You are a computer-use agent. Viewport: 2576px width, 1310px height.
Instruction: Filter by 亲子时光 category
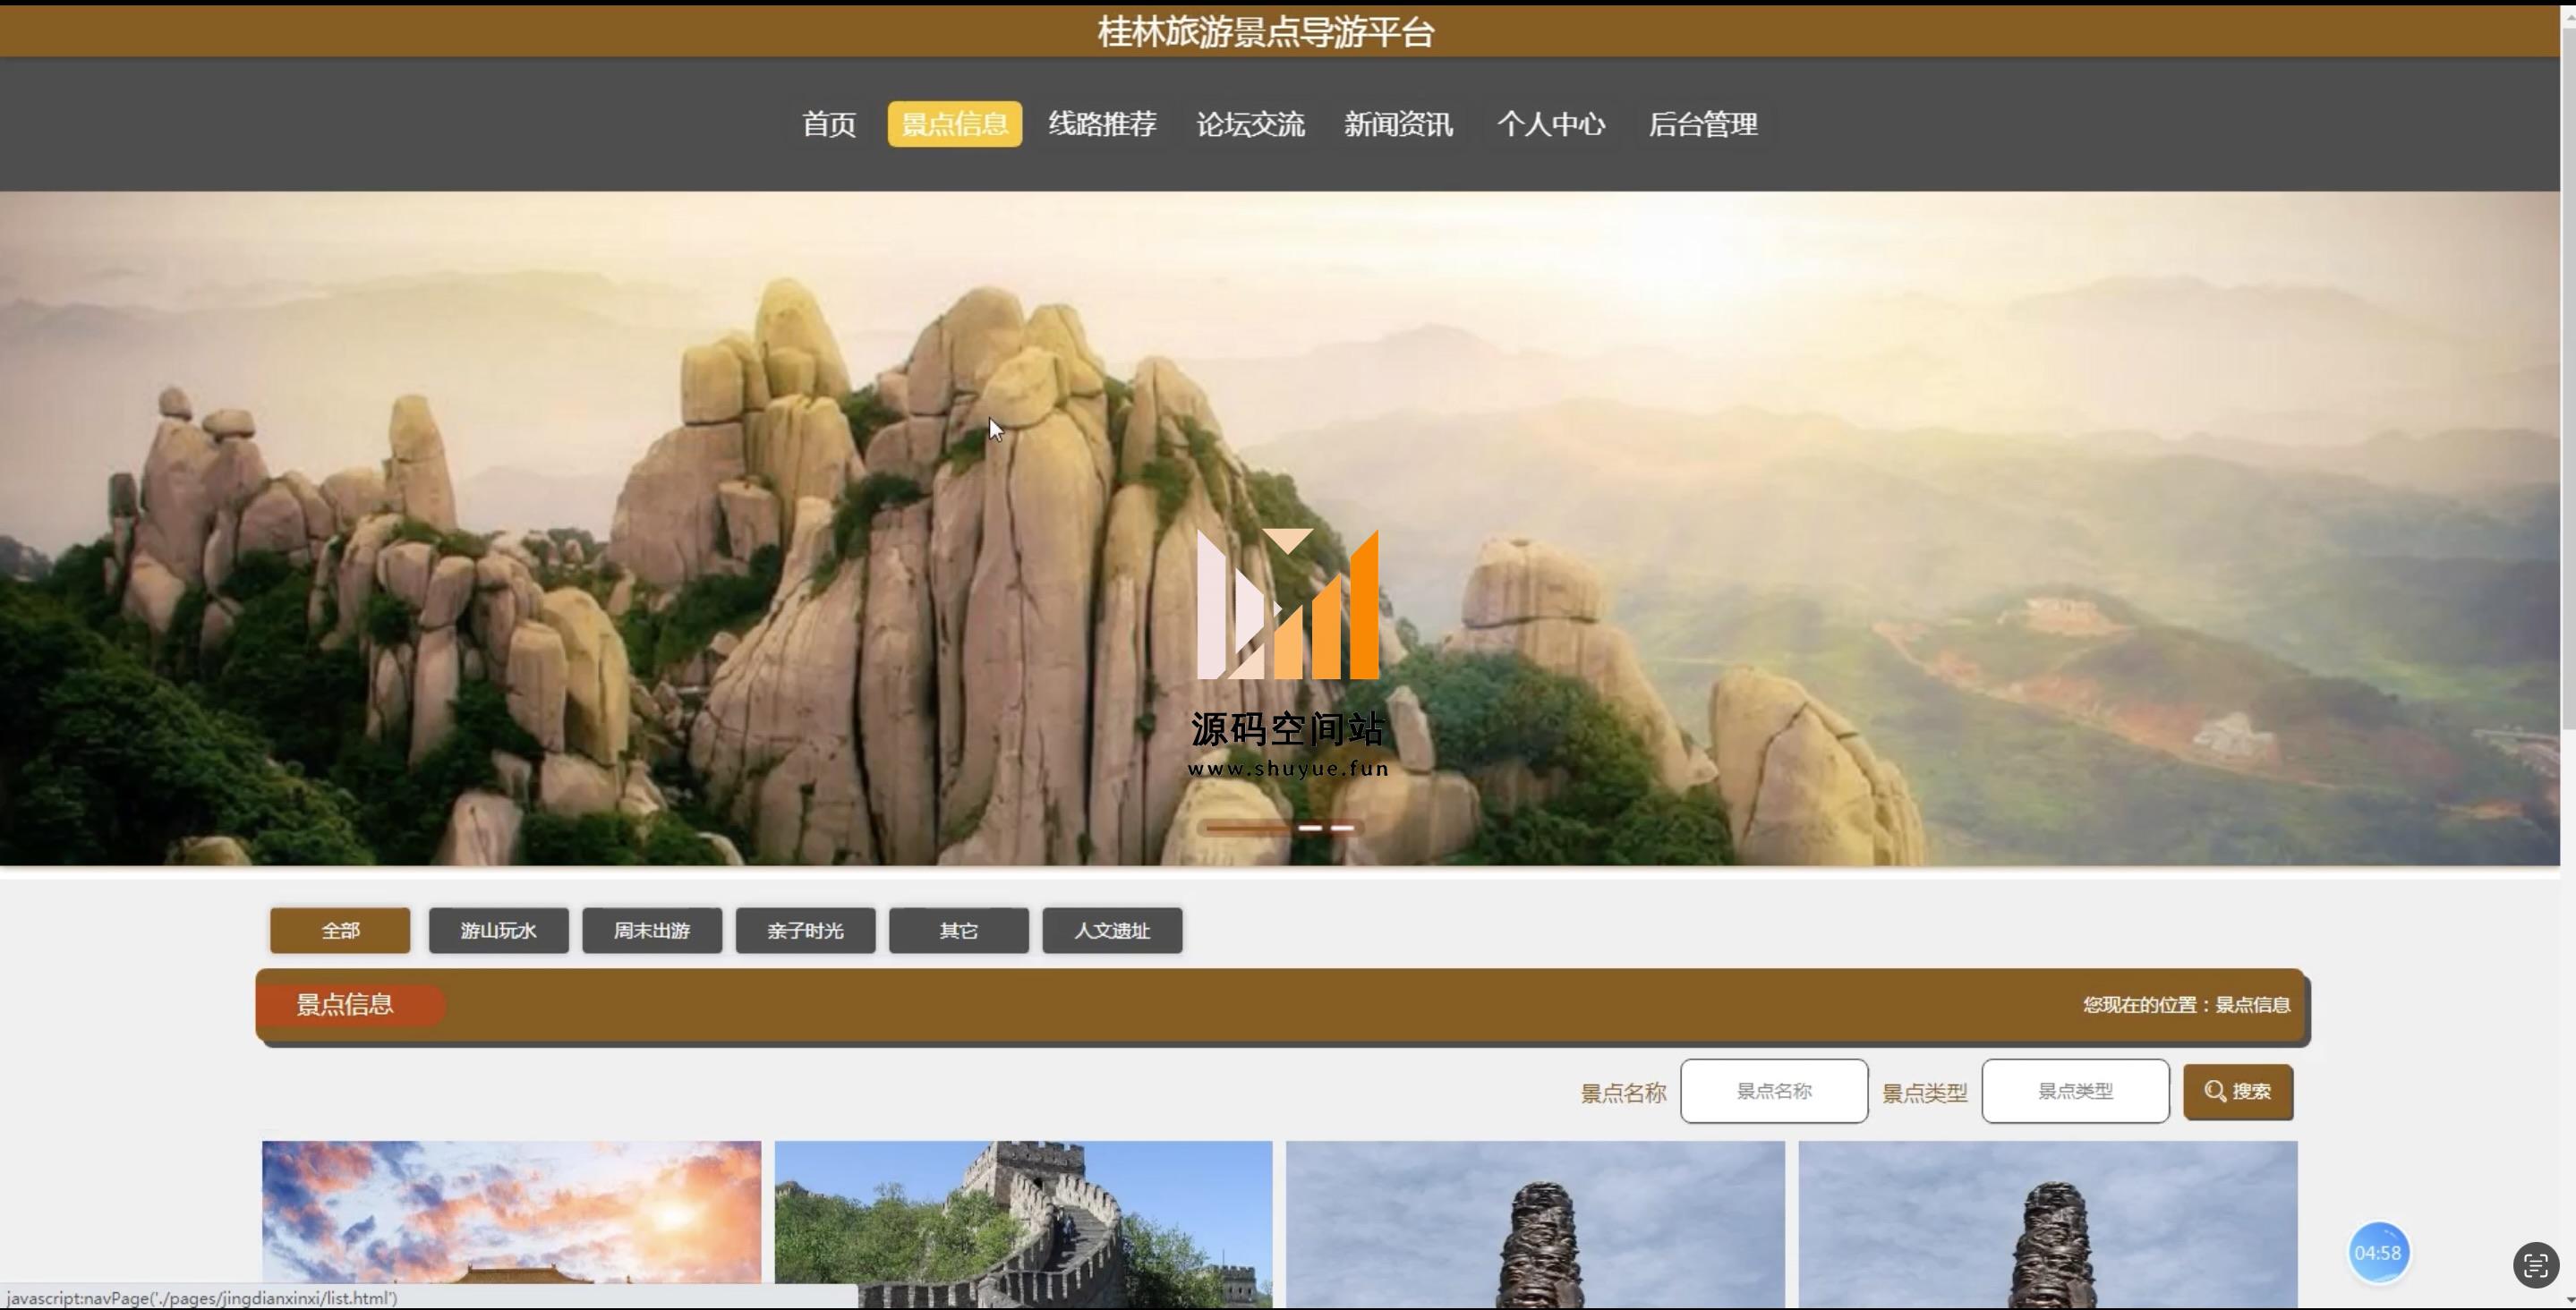805,930
